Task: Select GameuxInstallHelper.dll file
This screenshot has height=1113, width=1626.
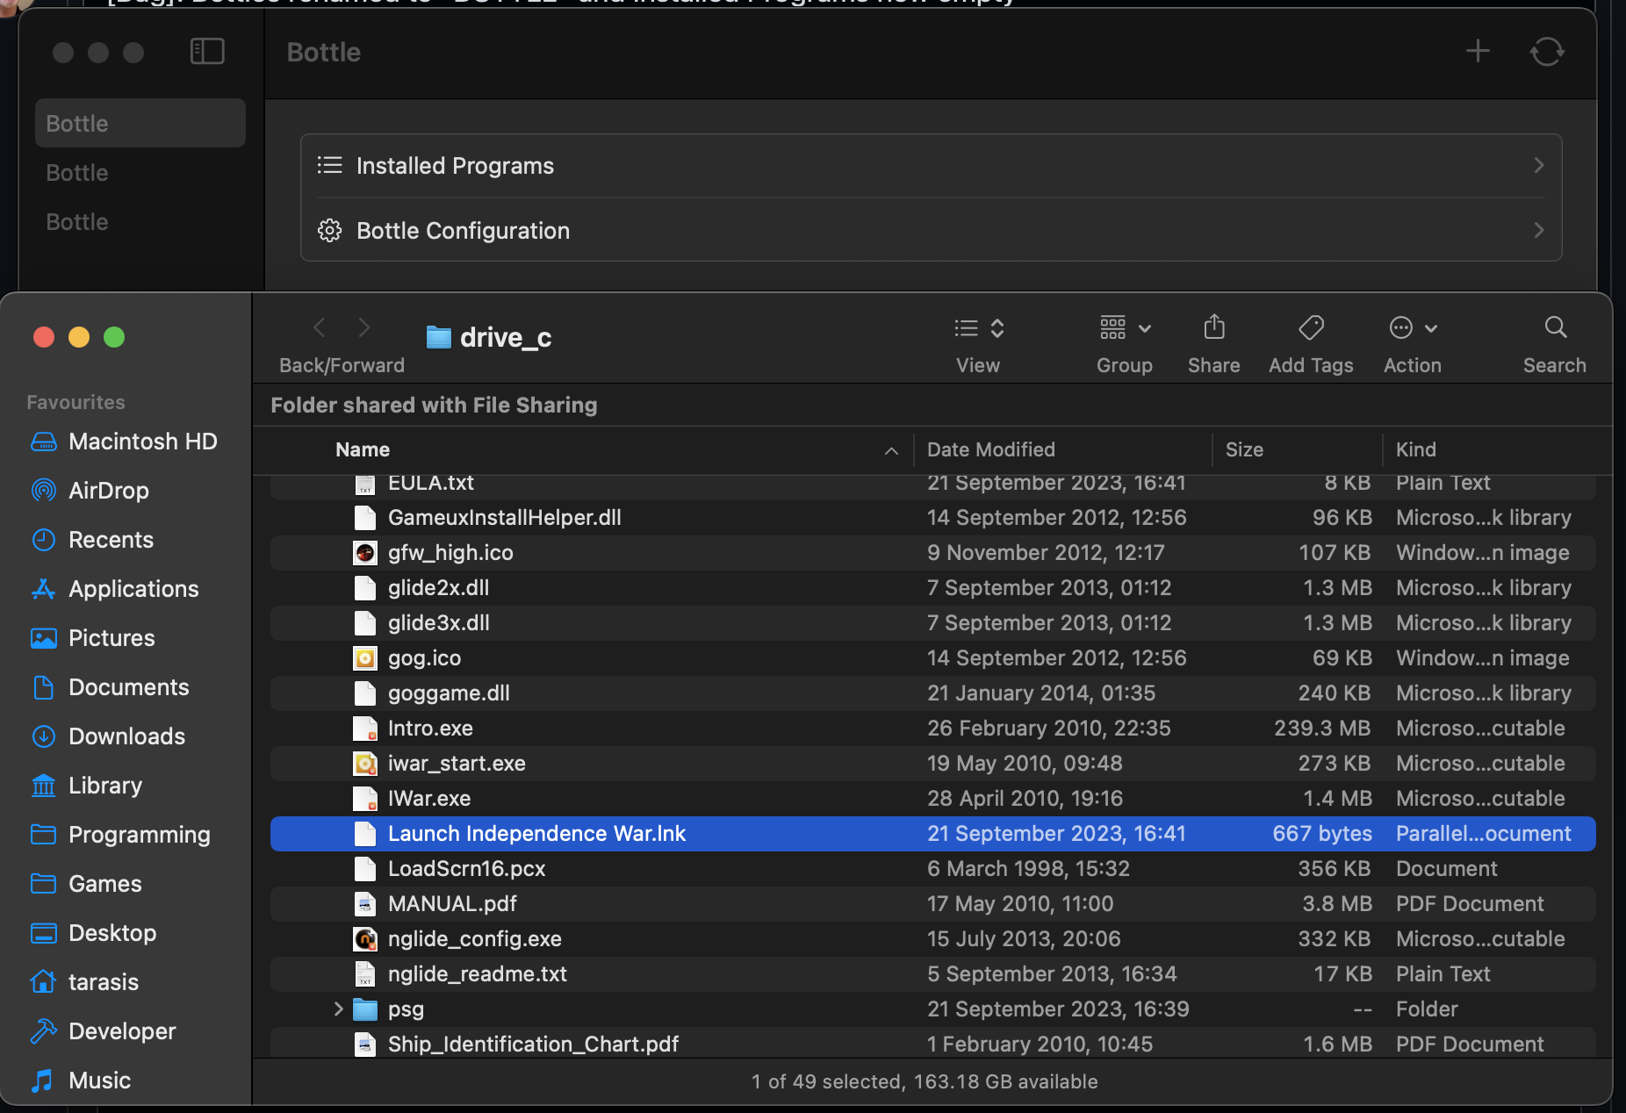Action: pos(932,518)
